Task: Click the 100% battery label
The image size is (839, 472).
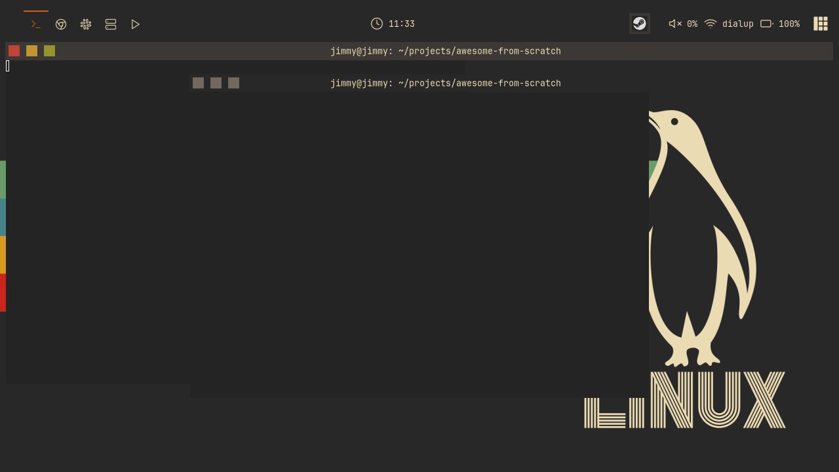Action: pyautogui.click(x=789, y=24)
